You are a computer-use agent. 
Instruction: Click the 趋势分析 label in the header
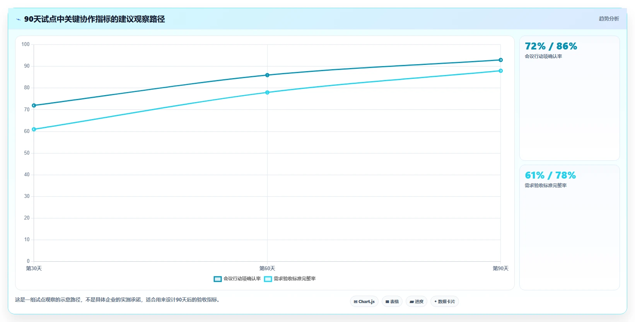point(609,19)
